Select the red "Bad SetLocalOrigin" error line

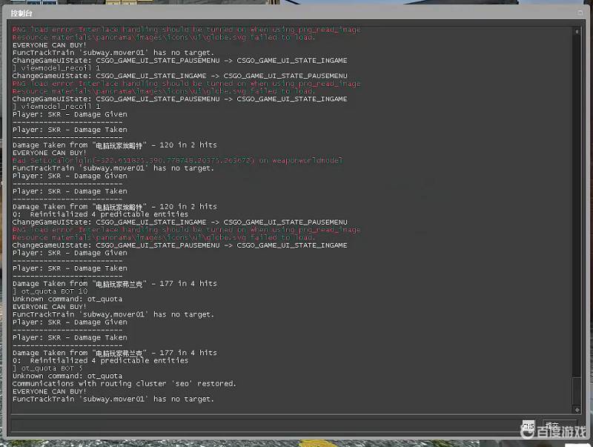tap(177, 160)
